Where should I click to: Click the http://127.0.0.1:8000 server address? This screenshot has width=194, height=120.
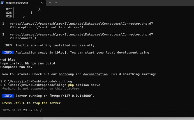pyautogui.click(x=71, y=96)
